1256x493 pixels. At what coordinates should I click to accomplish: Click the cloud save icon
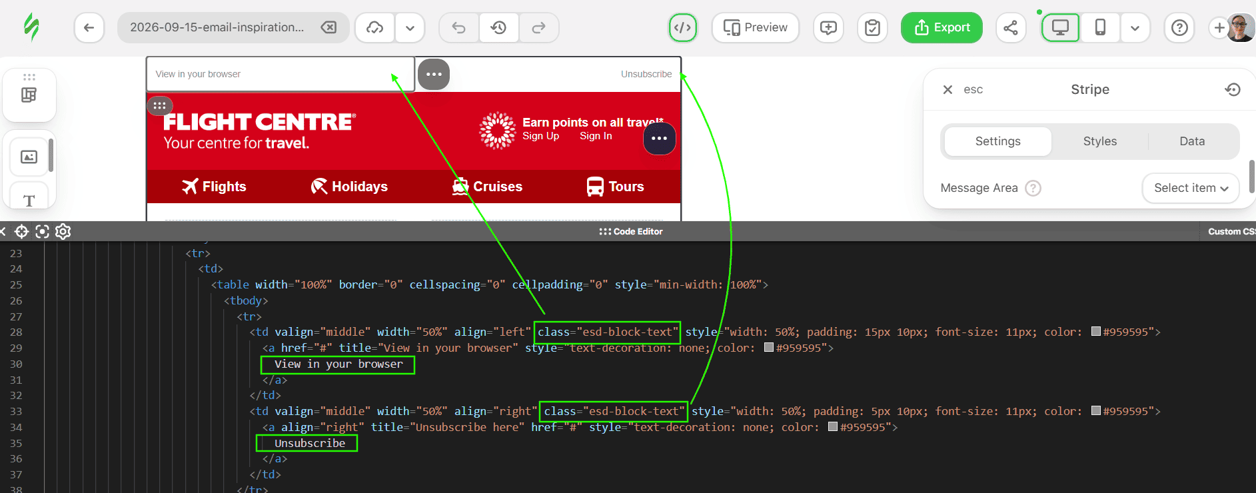(x=375, y=28)
